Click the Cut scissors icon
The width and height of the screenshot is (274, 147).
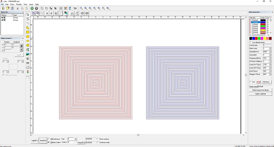(x=17, y=8)
